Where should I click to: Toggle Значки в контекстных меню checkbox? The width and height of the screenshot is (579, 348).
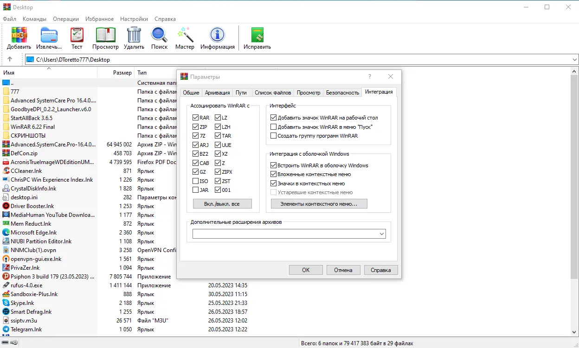[x=273, y=183]
